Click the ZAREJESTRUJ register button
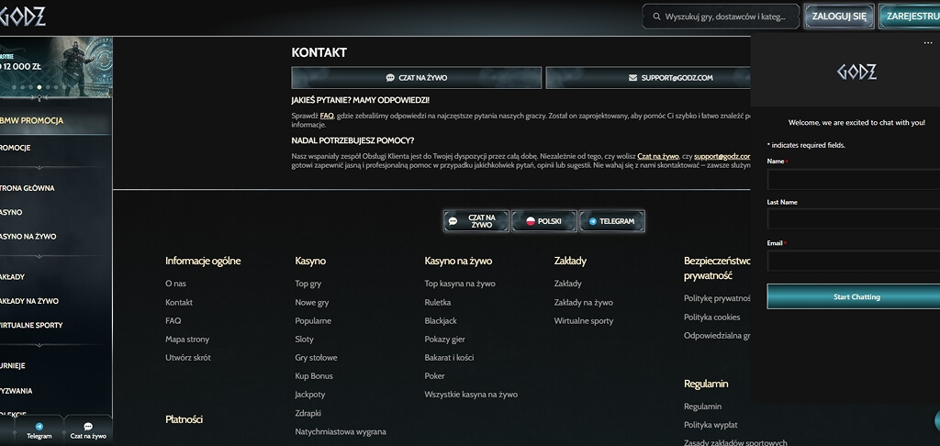 [910, 17]
